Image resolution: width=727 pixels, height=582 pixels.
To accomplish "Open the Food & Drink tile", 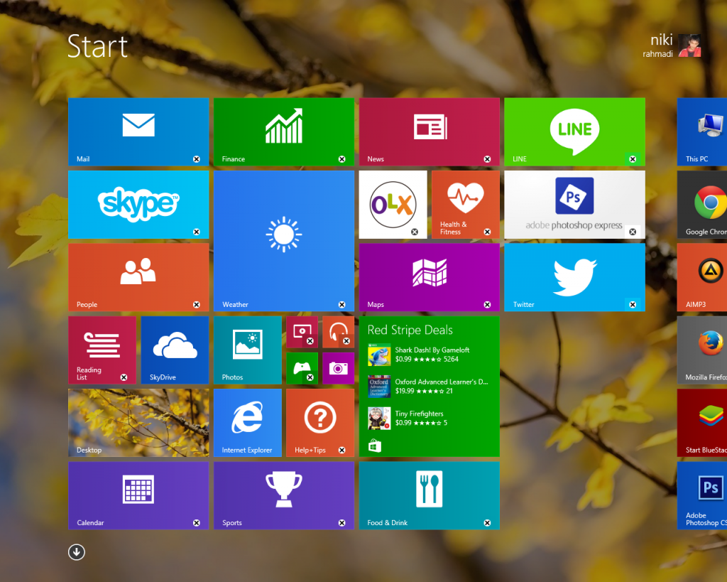I will pyautogui.click(x=430, y=496).
